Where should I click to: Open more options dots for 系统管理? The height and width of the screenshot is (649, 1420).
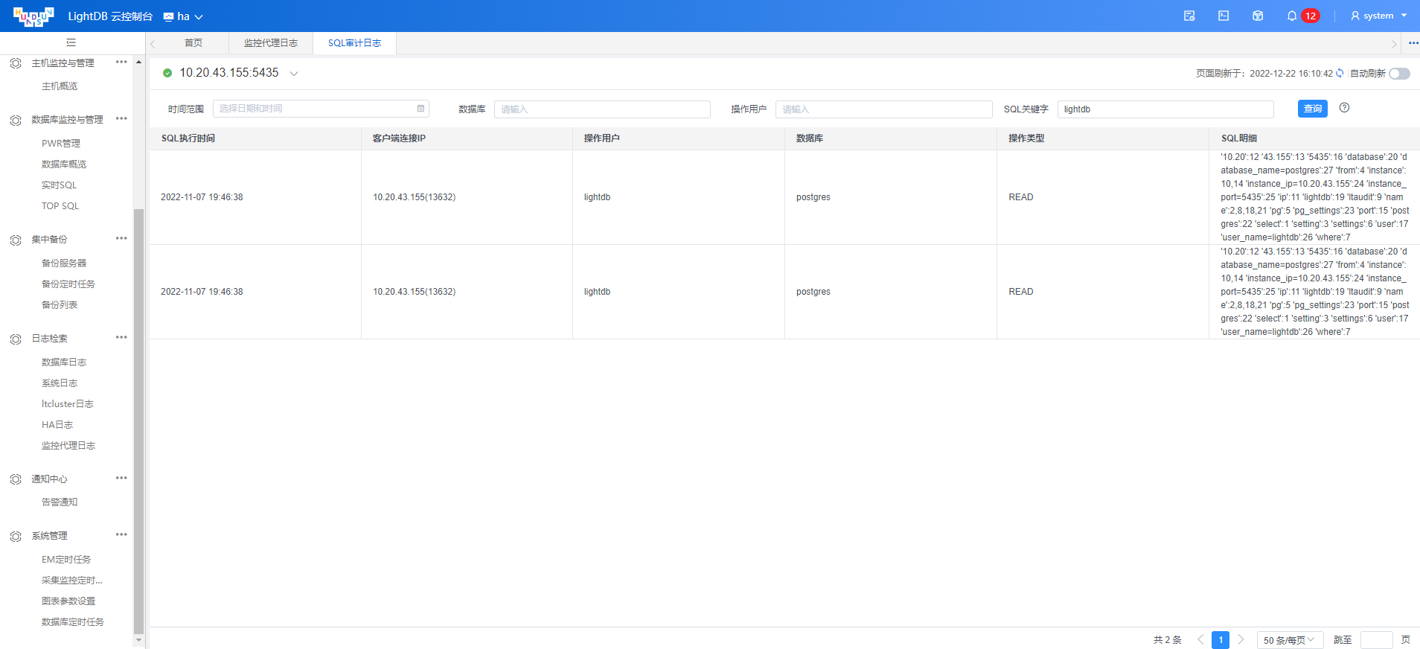pyautogui.click(x=121, y=534)
